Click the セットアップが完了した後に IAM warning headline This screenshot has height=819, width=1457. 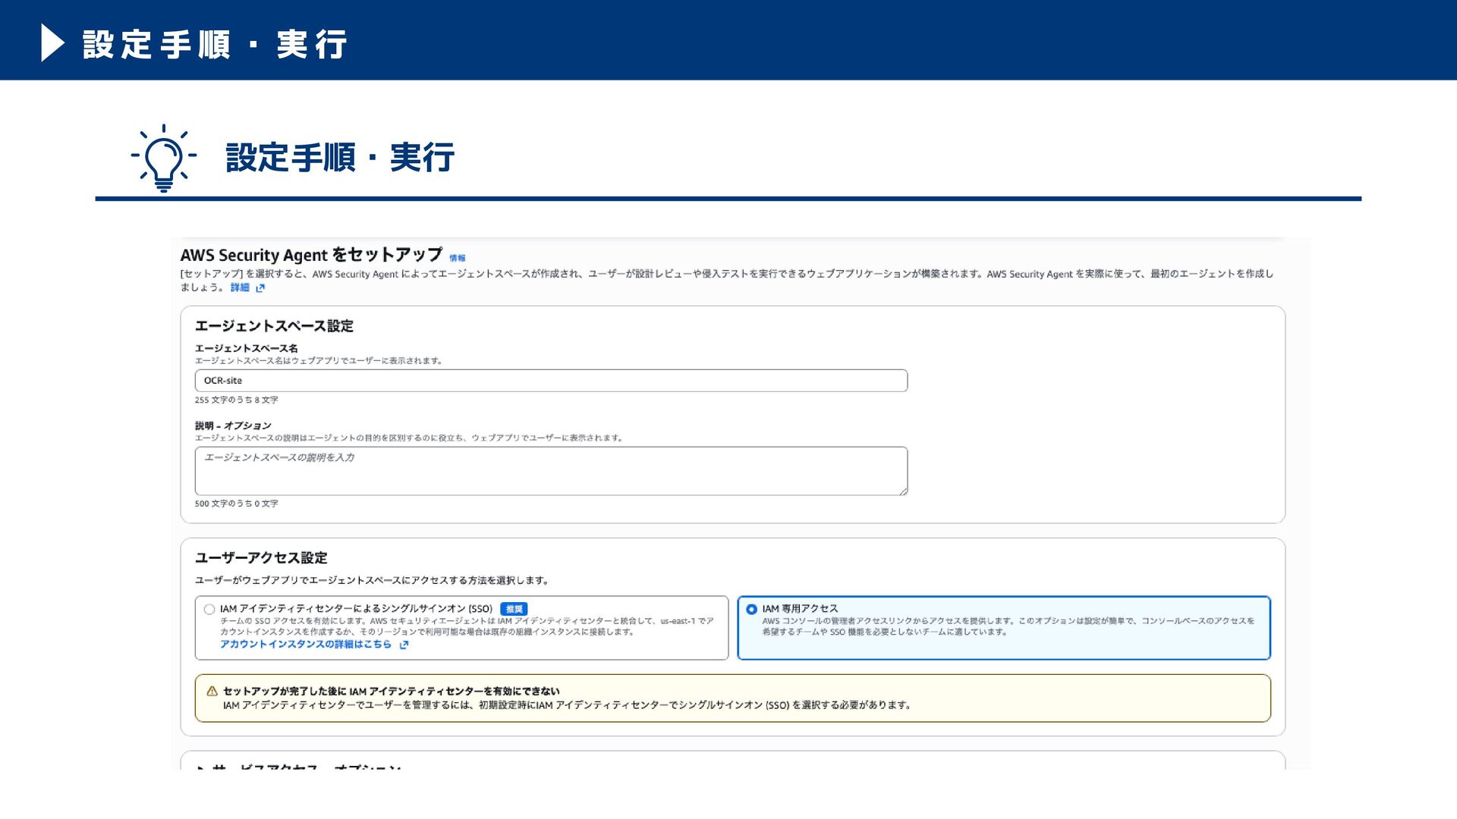(392, 691)
